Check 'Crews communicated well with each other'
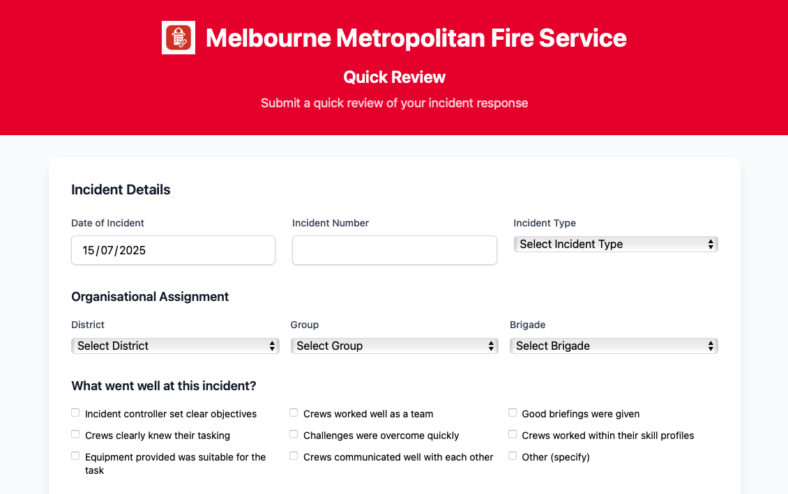The image size is (788, 494). (294, 456)
